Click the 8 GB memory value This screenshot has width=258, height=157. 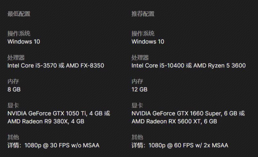click(x=14, y=89)
